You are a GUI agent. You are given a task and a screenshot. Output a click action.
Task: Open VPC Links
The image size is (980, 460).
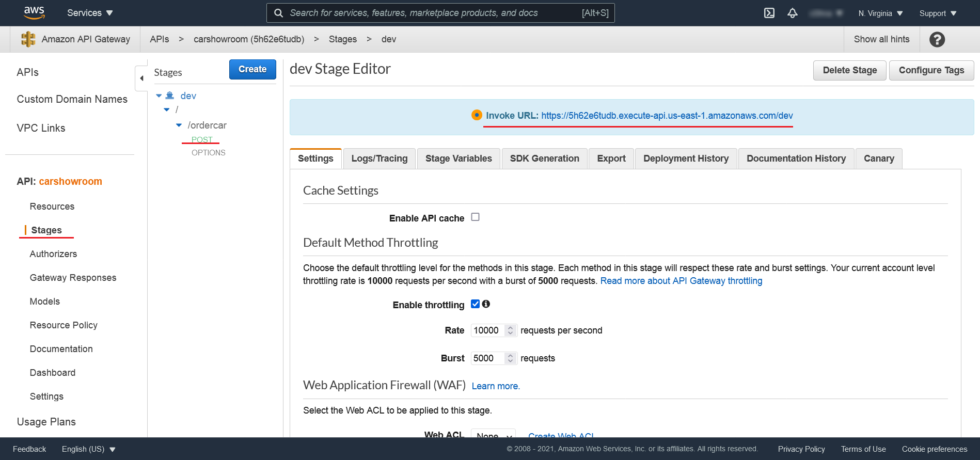point(41,128)
